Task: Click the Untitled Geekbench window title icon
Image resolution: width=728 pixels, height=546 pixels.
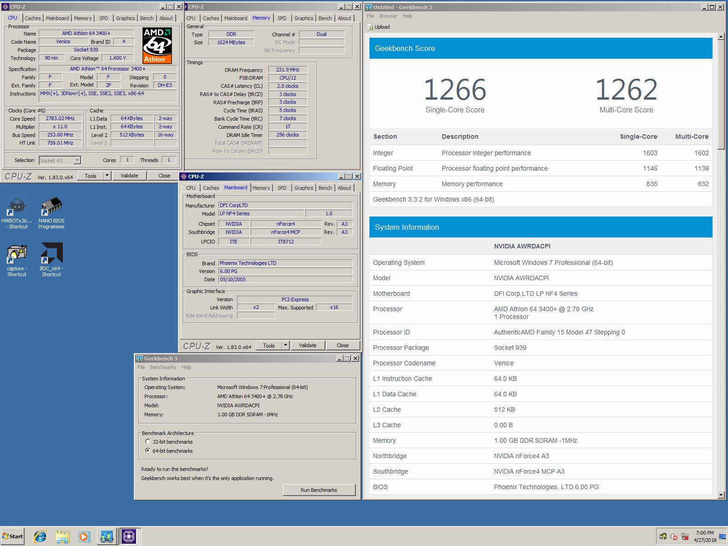Action: [x=369, y=7]
